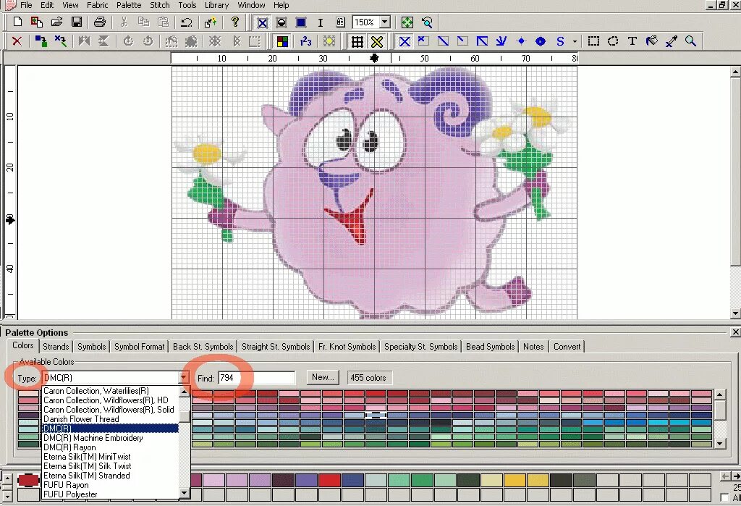Screen dimensions: 741x506
Task: Toggle the grid lines display
Action: tap(357, 41)
